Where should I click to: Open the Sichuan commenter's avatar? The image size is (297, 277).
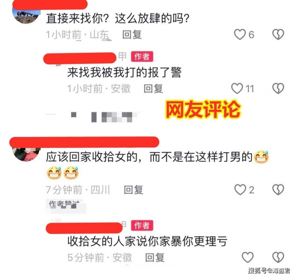[x=26, y=154]
